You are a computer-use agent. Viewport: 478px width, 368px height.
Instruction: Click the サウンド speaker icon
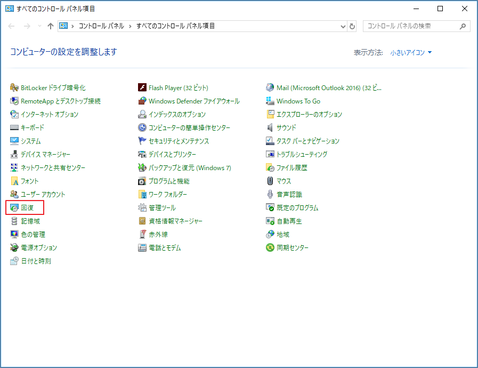pyautogui.click(x=270, y=128)
